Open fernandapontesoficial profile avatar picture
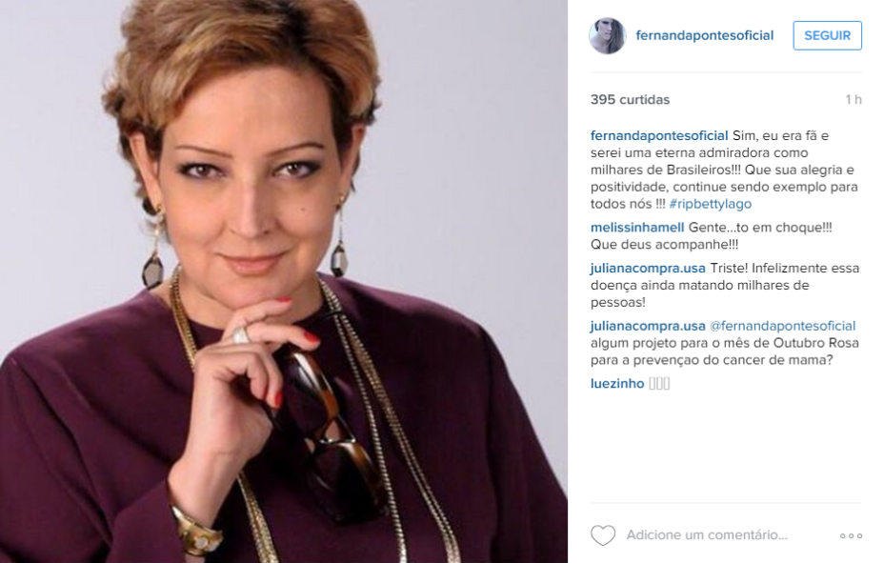The width and height of the screenshot is (884, 563). click(607, 35)
